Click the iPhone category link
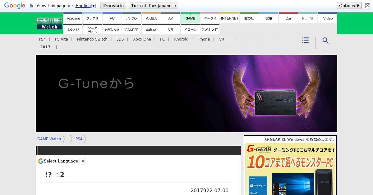373x195 pixels. [x=204, y=39]
